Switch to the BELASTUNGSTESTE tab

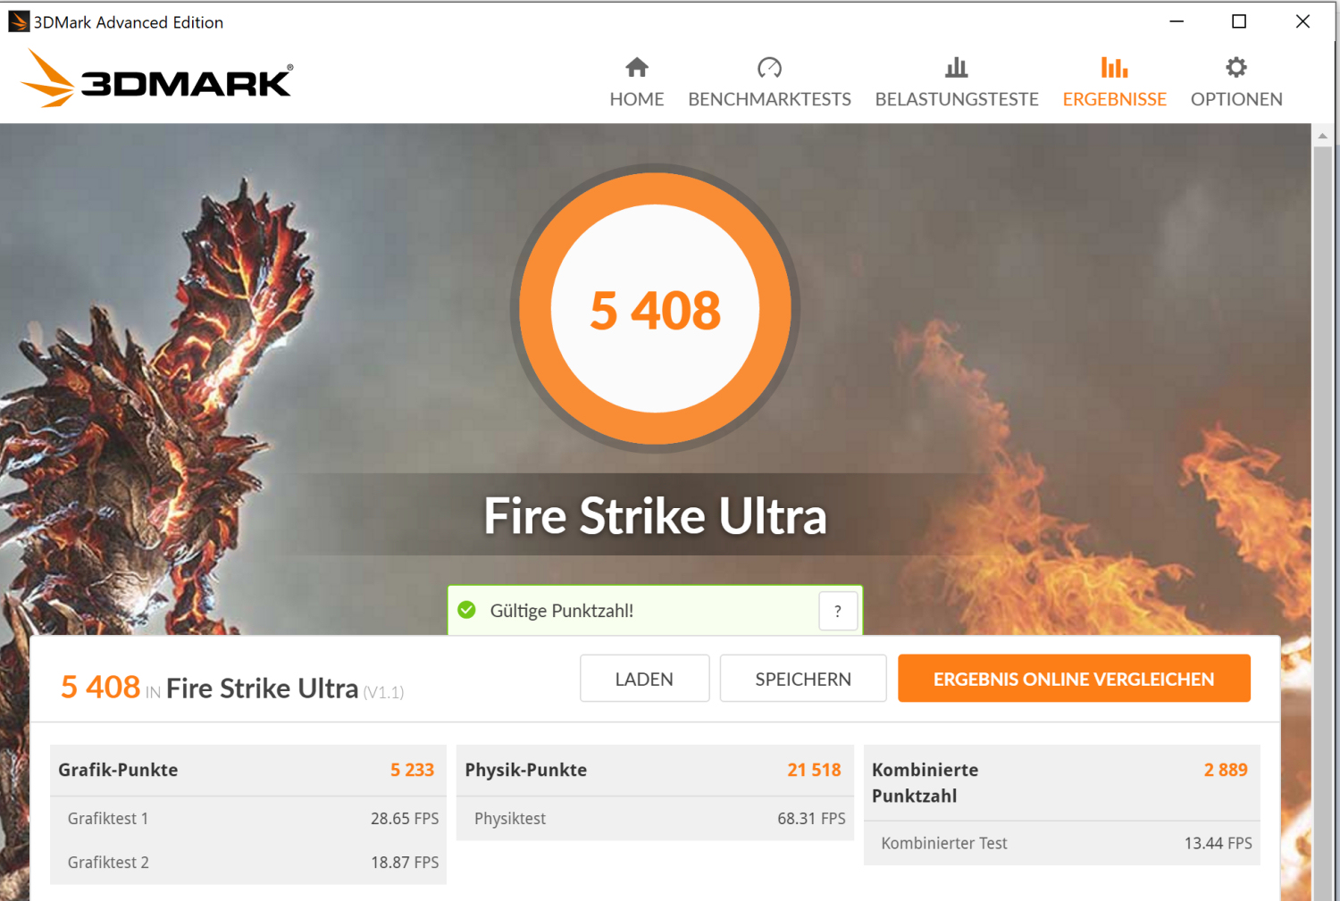pos(957,99)
